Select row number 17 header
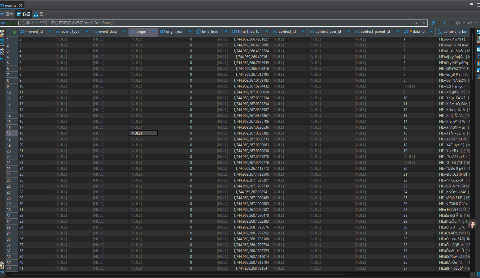 [9, 134]
